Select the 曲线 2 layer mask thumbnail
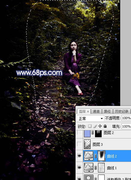 point(101,156)
